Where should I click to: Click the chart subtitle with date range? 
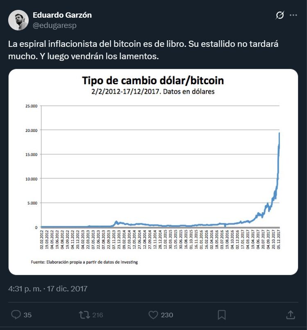click(153, 92)
